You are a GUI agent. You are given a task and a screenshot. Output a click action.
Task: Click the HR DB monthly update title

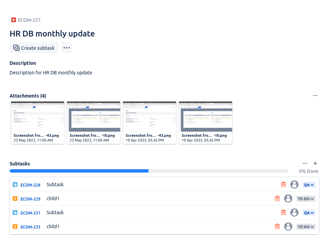coord(52,33)
